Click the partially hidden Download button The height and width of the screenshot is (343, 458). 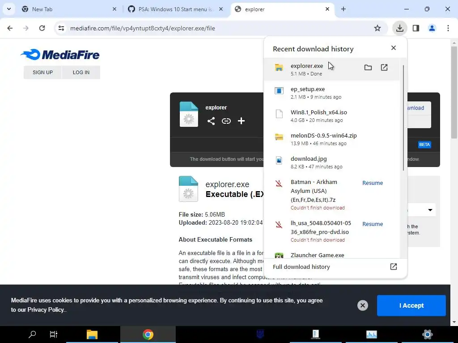click(419, 108)
